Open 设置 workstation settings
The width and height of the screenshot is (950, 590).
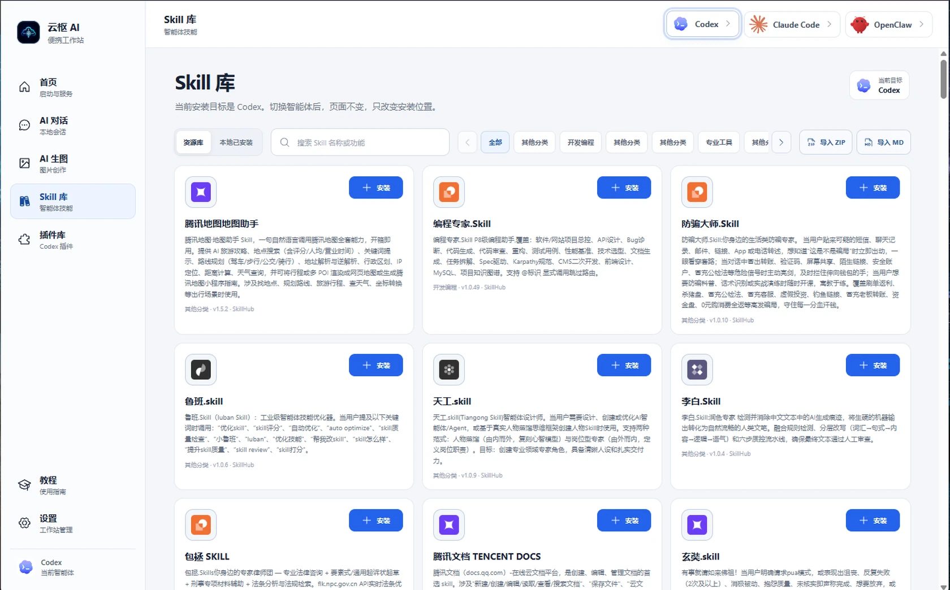[73, 523]
